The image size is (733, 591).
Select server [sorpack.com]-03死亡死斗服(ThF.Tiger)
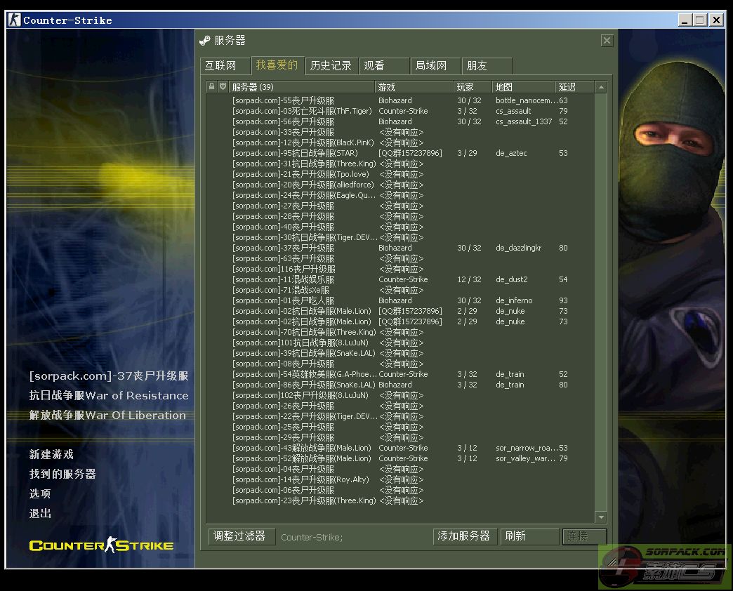point(400,111)
